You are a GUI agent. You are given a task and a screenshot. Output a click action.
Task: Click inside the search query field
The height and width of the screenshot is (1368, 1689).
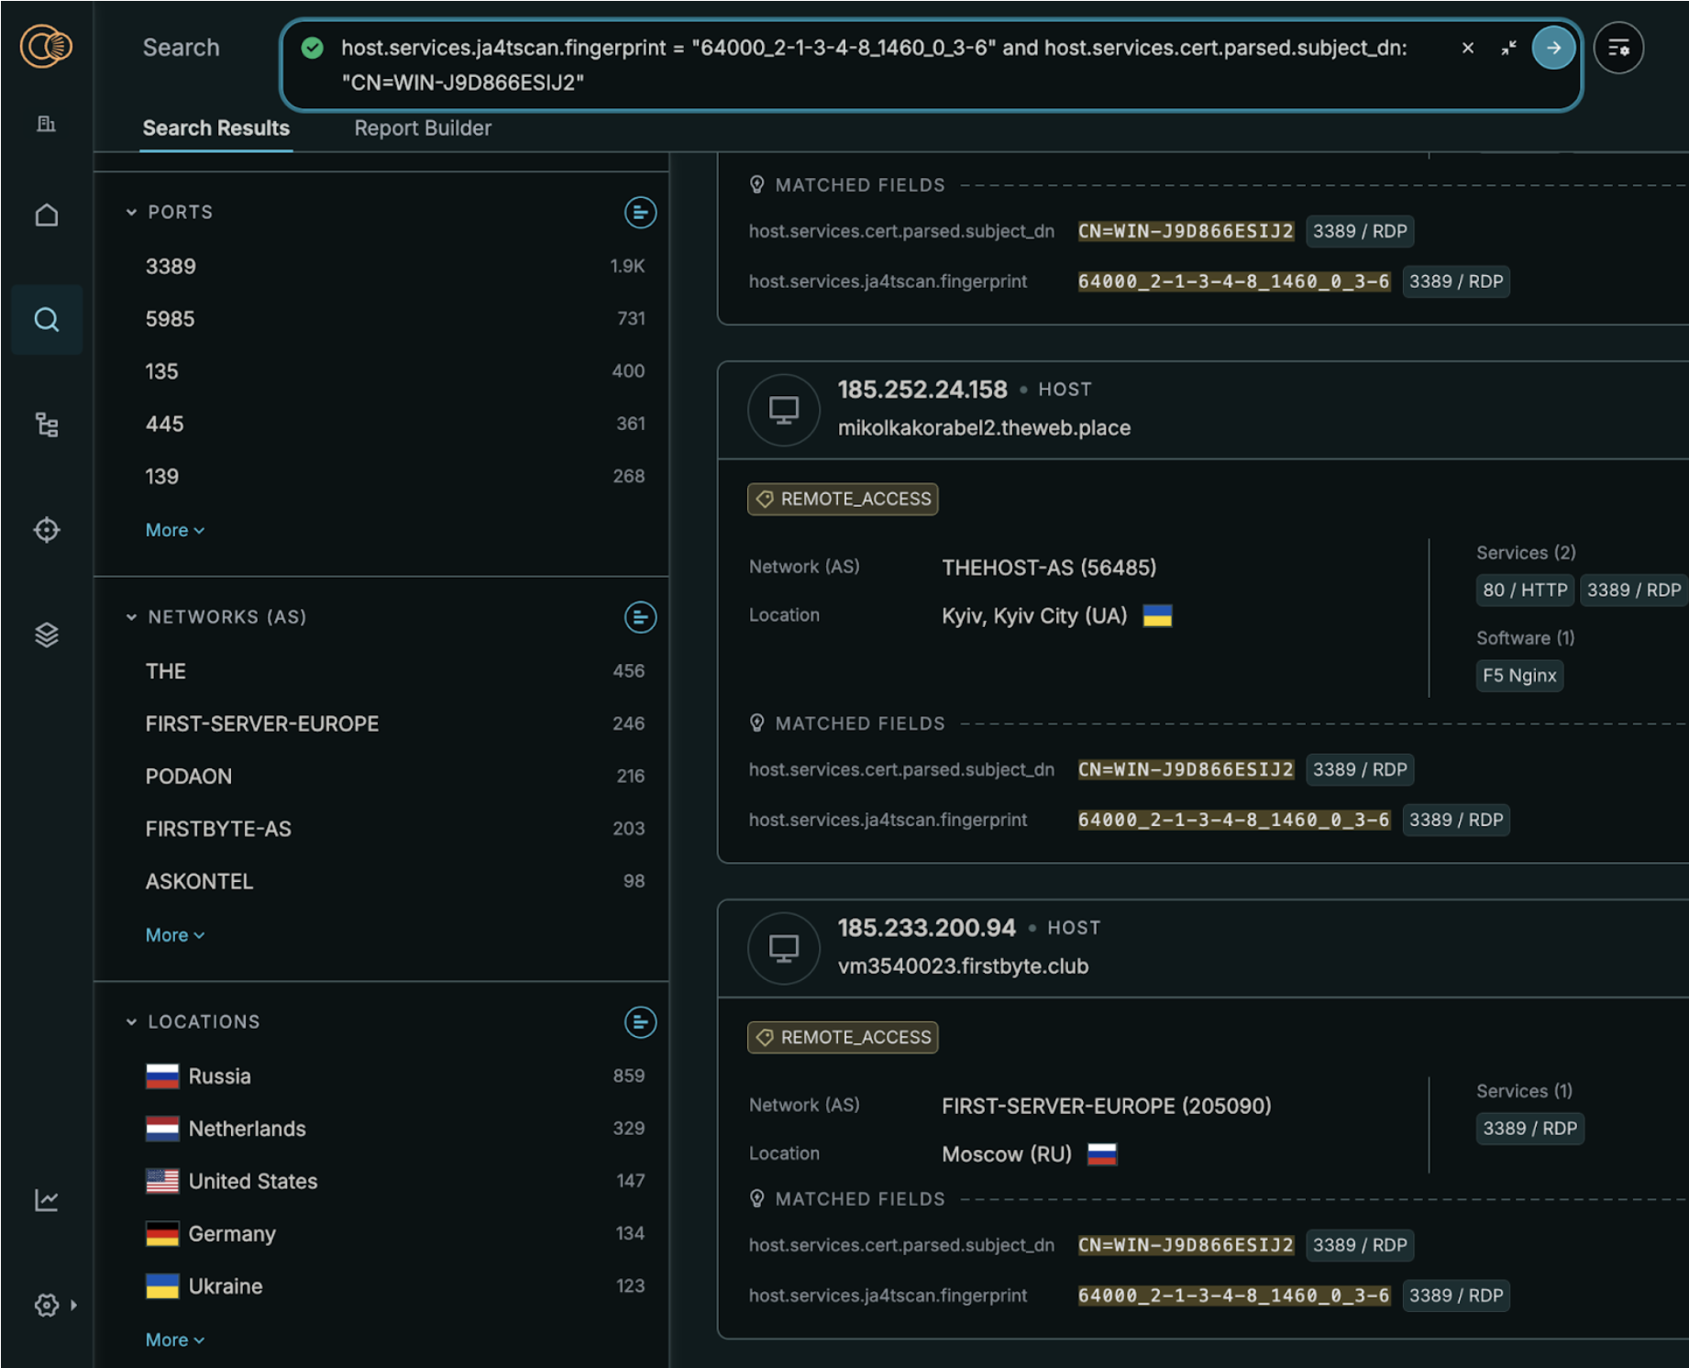tap(871, 64)
